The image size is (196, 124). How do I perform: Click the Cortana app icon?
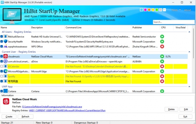tap(6, 91)
